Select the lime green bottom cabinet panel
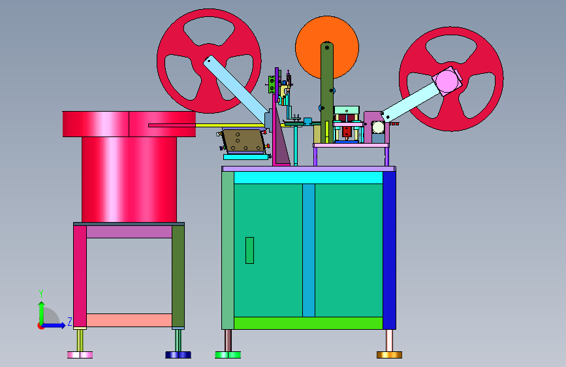The height and width of the screenshot is (367, 566). click(308, 323)
